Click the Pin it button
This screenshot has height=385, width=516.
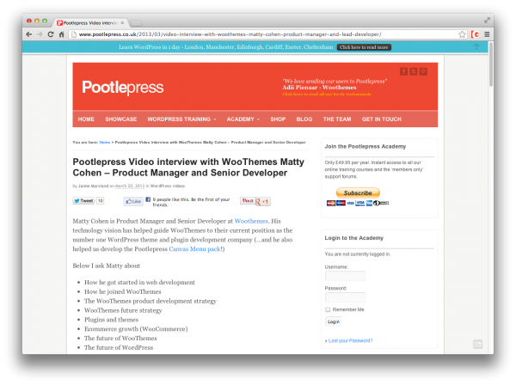pos(248,200)
